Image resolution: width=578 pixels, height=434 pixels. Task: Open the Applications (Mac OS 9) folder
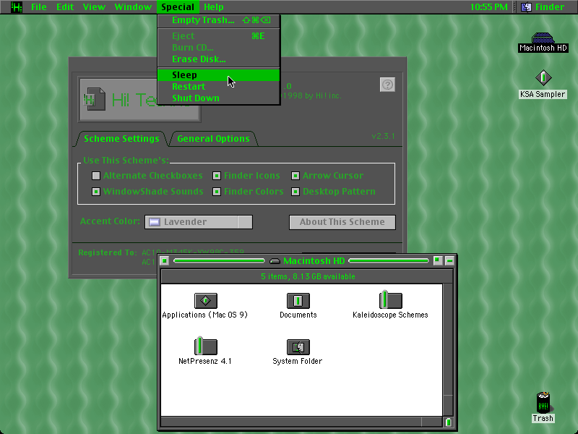206,300
